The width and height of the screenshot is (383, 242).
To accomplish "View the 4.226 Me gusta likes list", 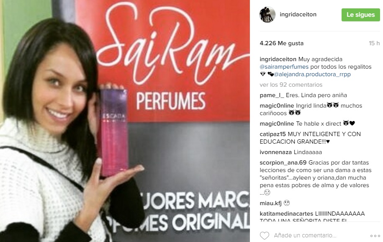I will [282, 43].
